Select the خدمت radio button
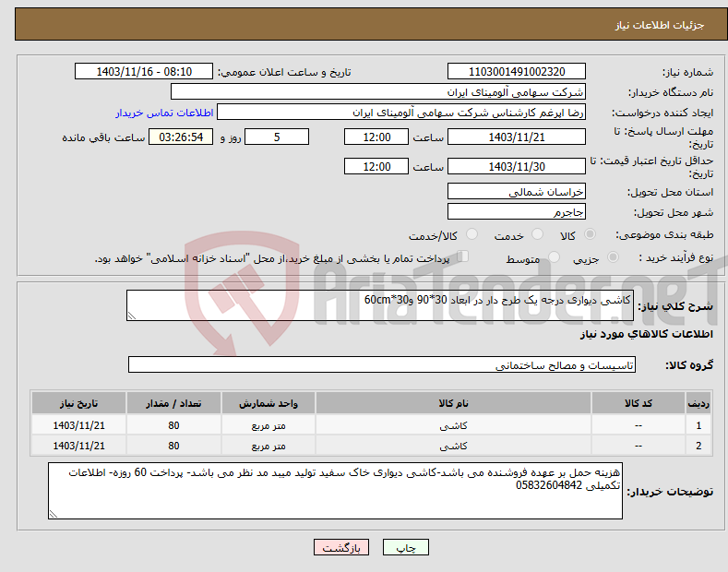The height and width of the screenshot is (572, 728). [537, 234]
